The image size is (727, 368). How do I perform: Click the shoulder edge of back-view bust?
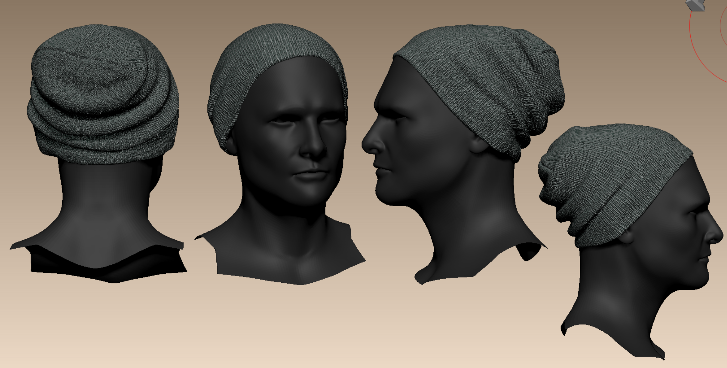coord(25,243)
